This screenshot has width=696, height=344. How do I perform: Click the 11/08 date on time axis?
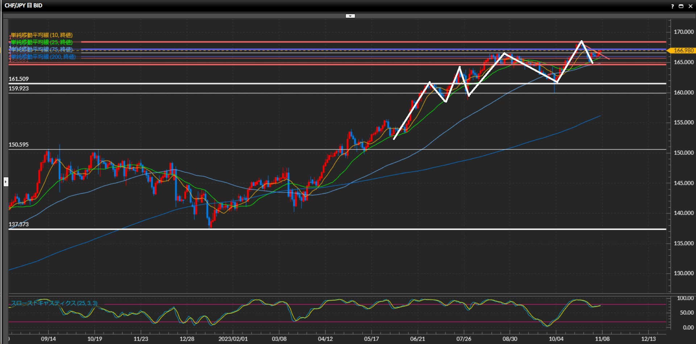(x=602, y=339)
